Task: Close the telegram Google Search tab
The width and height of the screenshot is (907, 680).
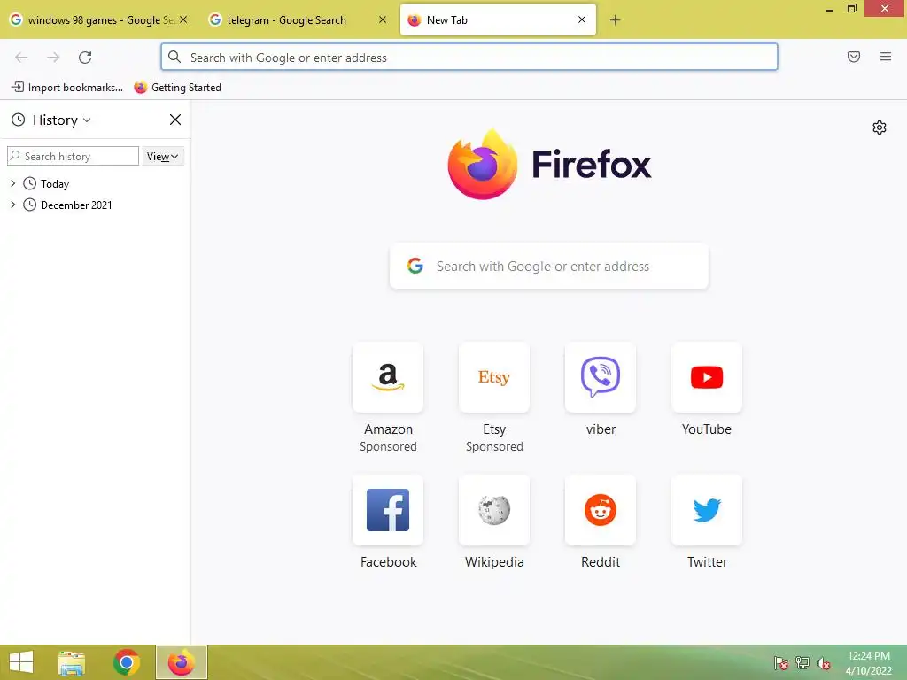Action: tap(383, 19)
